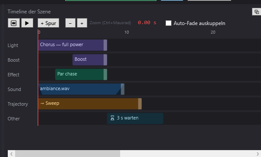The width and height of the screenshot is (261, 157).
Task: Pop out the timeline panel icon
Action: tap(257, 12)
